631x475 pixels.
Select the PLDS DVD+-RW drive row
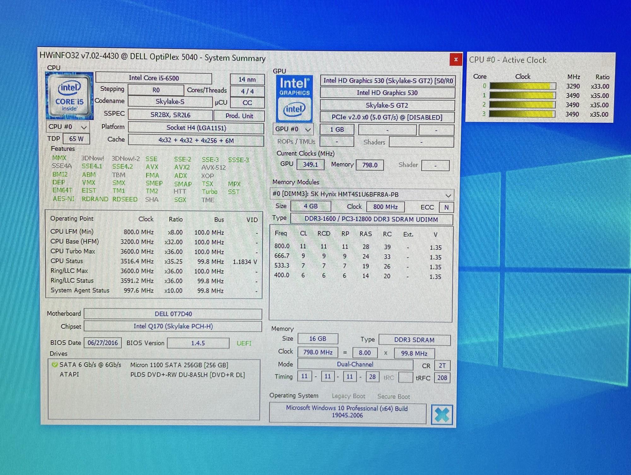point(154,375)
